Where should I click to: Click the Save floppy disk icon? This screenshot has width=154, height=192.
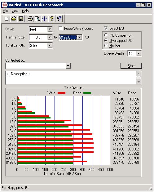coord(21,19)
